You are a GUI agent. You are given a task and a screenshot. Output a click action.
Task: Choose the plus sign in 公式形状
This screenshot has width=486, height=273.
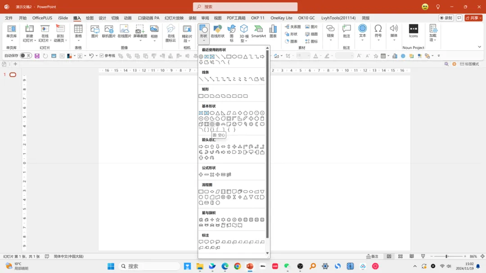201,175
